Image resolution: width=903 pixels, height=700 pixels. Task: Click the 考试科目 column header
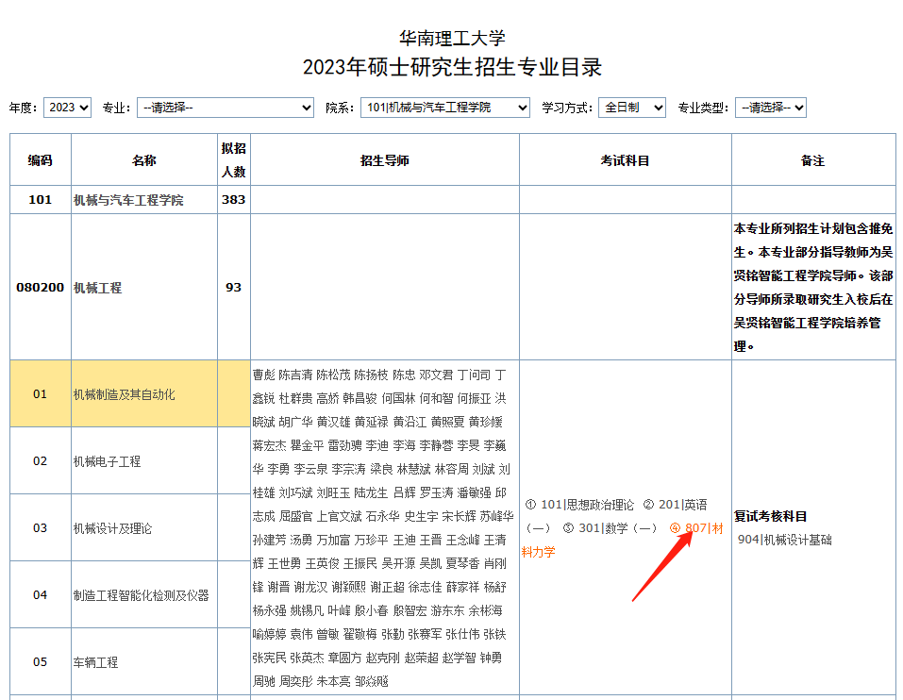[626, 160]
